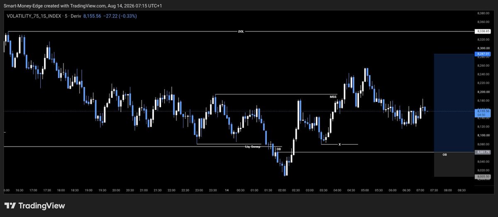Click the 21:00 time axis label
The width and height of the screenshot is (498, 217).
point(144,190)
